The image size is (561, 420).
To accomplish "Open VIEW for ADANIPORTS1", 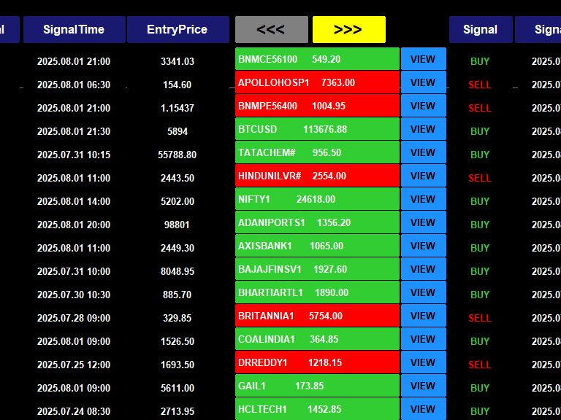I will [x=424, y=222].
